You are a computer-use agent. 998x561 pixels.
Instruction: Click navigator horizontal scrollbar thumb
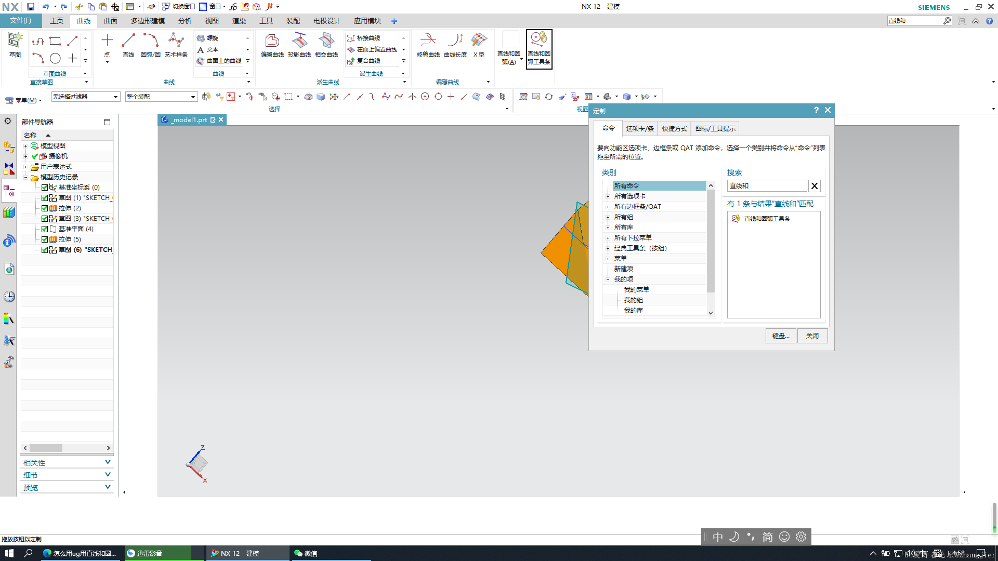pyautogui.click(x=46, y=448)
